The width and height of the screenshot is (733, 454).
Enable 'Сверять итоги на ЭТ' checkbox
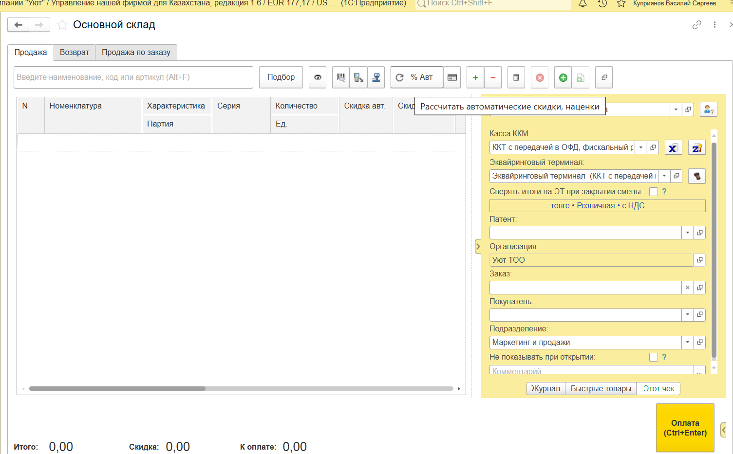[x=654, y=192]
